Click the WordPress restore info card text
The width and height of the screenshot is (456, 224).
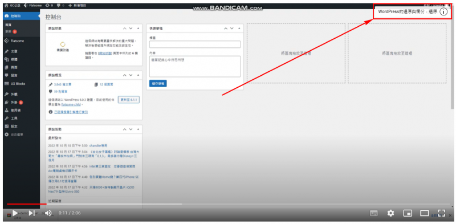(x=408, y=11)
